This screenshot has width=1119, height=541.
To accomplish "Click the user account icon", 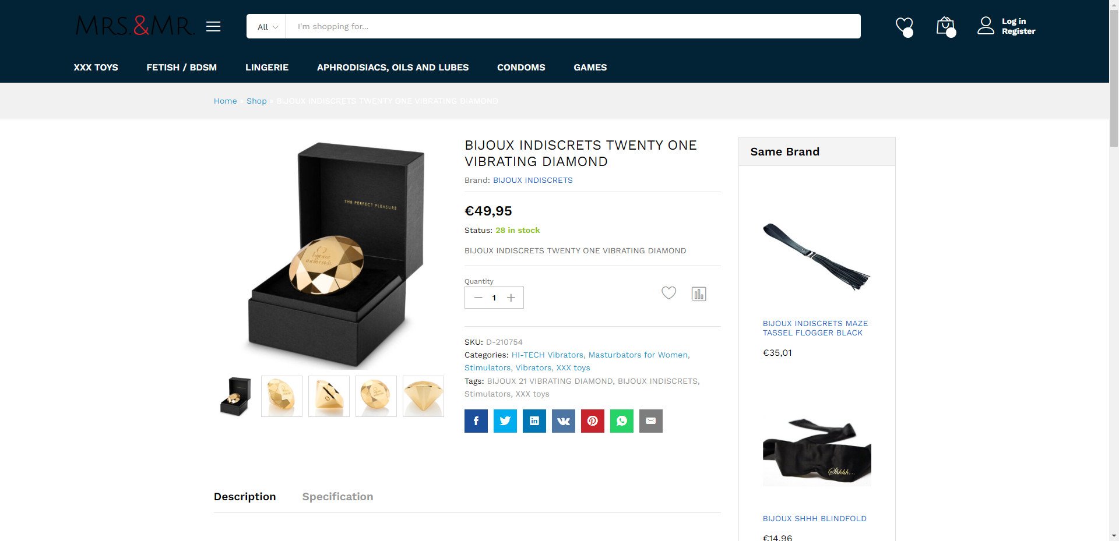I will click(986, 26).
